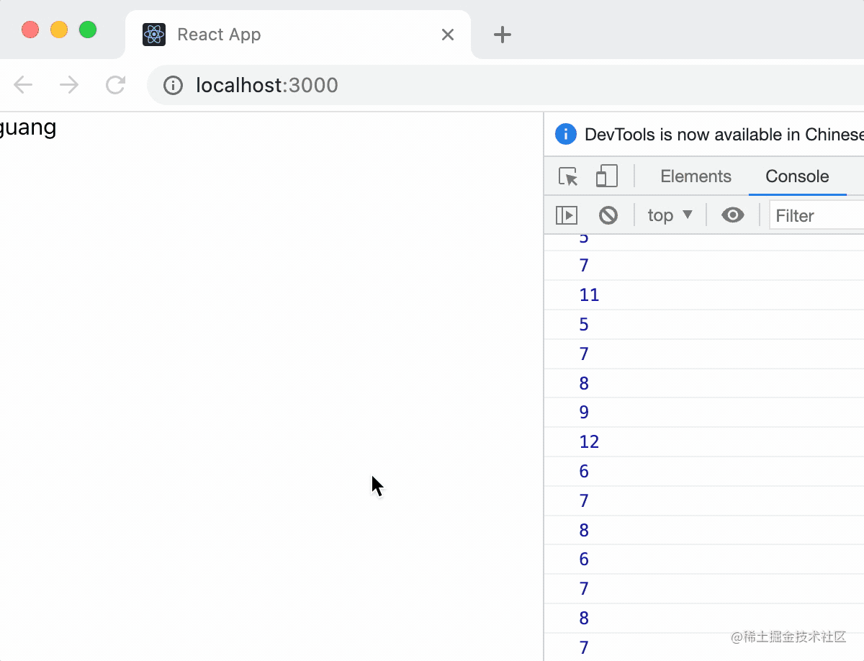
Task: Switch to the Elements tab
Action: pos(696,176)
